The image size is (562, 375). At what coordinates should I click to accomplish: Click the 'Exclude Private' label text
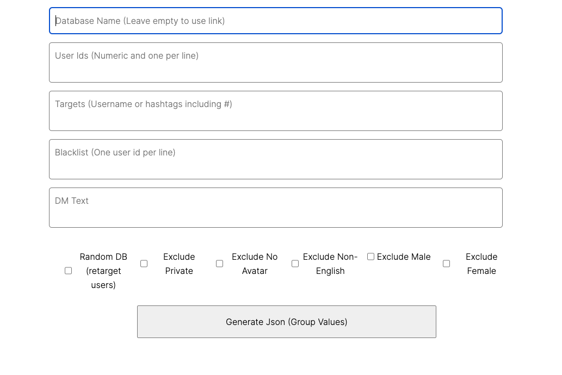pos(179,264)
